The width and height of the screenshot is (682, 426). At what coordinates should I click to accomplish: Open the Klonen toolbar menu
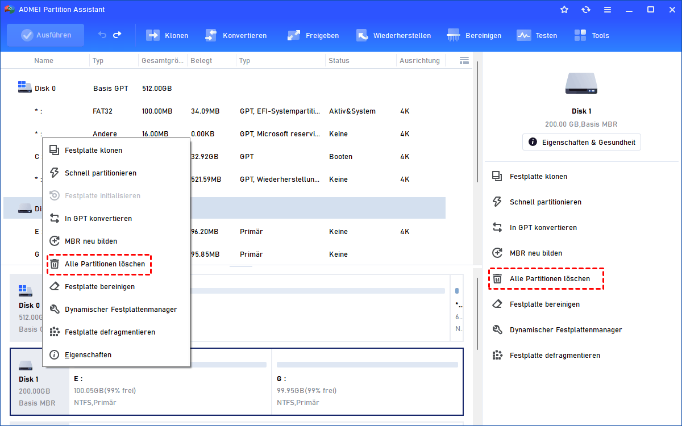[x=167, y=35]
